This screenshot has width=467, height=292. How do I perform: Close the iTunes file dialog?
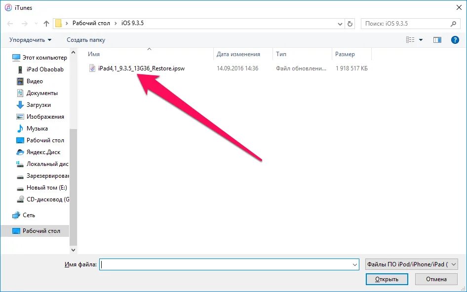[x=459, y=8]
